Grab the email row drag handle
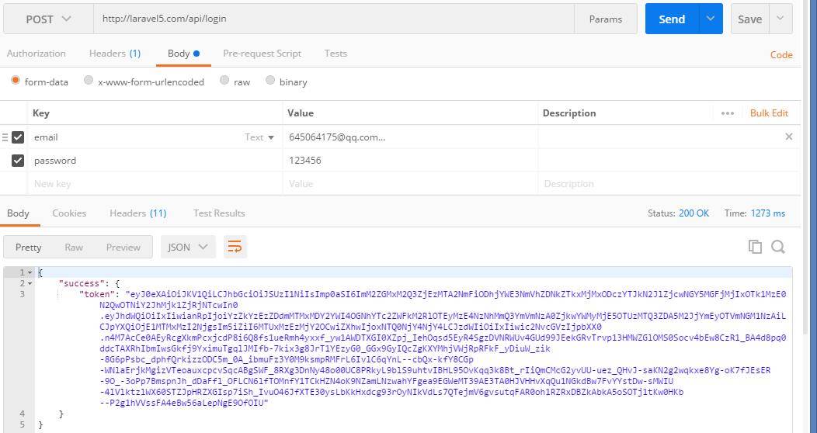This screenshot has height=433, width=817. pos(5,137)
